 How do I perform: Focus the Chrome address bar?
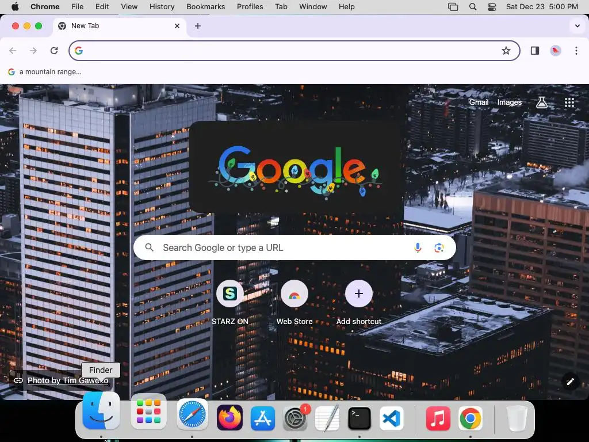(x=294, y=51)
